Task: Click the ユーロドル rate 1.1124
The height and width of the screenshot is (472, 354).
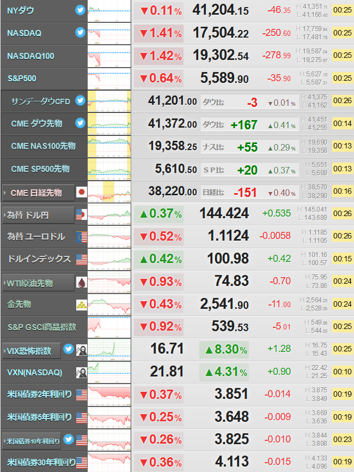Action: coord(228,236)
